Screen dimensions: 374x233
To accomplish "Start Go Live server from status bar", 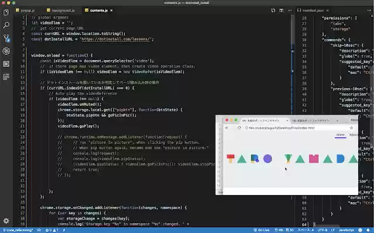I will (261, 230).
